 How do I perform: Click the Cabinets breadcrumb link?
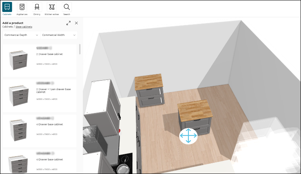(x=8, y=27)
